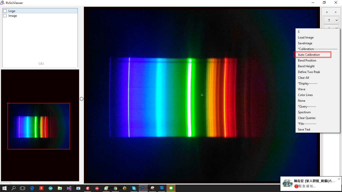Screen dimensions: 342x192
Task: Open Photoshop via its taskbar icon
Action: click(162, 188)
